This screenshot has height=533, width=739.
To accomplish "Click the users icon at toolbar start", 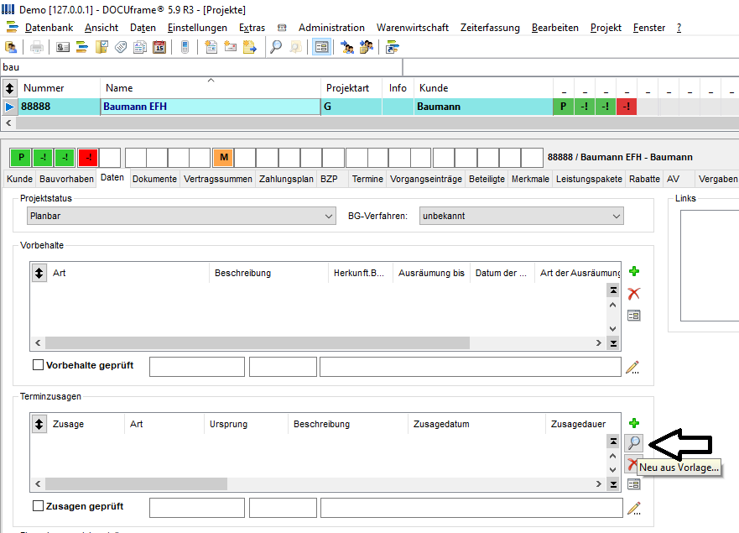I will (10, 47).
